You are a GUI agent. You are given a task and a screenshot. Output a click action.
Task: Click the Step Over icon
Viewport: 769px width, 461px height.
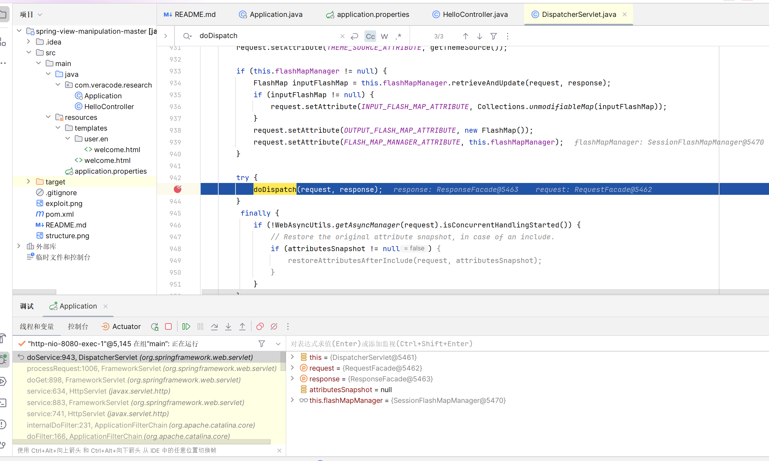pyautogui.click(x=214, y=326)
